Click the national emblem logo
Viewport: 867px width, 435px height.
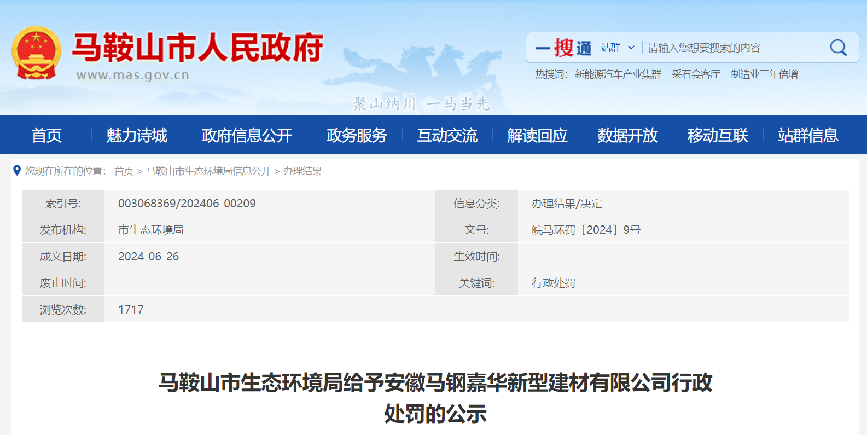coord(37,53)
